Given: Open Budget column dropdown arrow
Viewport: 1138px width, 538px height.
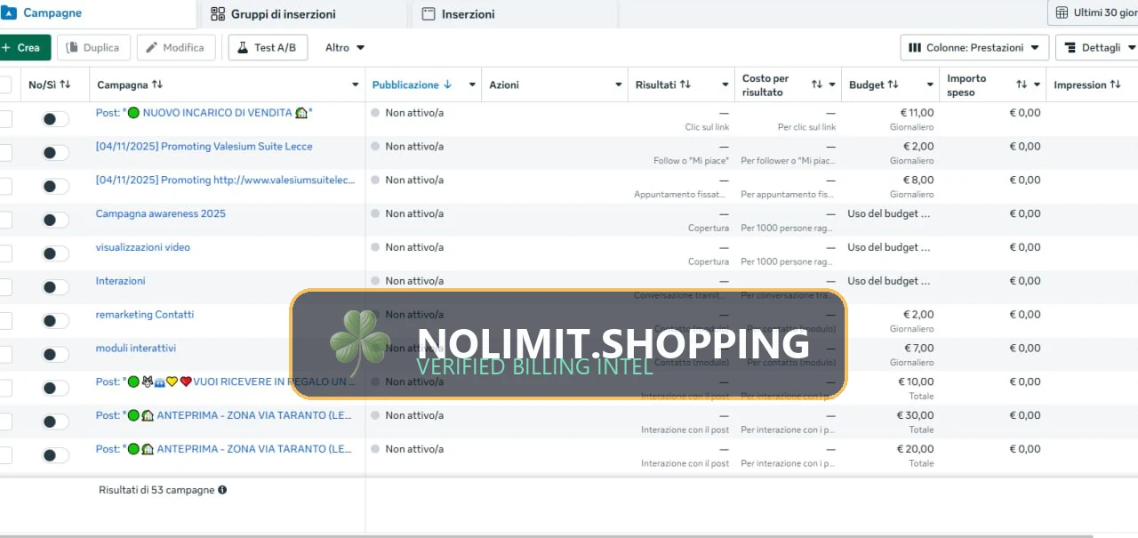Looking at the screenshot, I should tap(930, 85).
